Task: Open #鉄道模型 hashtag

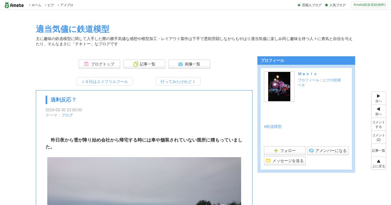Action: (273, 127)
